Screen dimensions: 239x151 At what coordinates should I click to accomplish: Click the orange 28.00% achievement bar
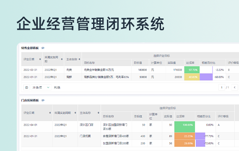coord(184,143)
